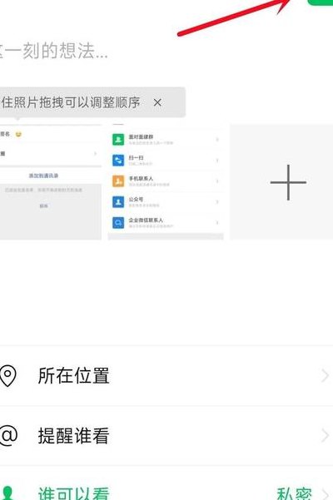The height and width of the screenshot is (500, 333).
Task: Expand the 所在位置 row chevron
Action: click(x=325, y=376)
